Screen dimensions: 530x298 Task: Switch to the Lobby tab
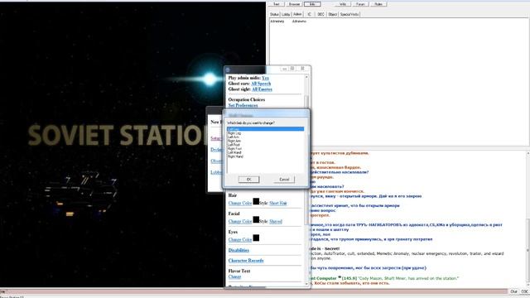[x=286, y=15]
